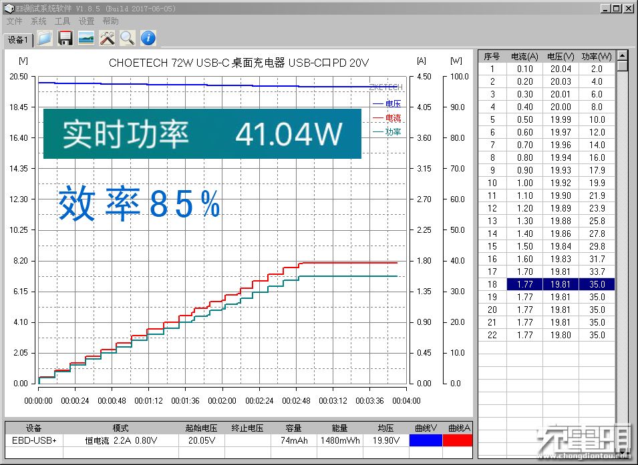638x465 pixels.
Task: Select row 22 voltage value 19.80
Action: (x=561, y=335)
